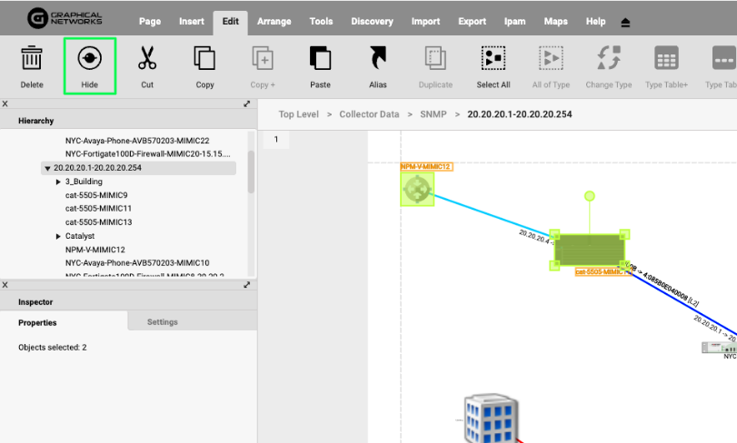Click the Hide icon in toolbar

(x=89, y=60)
